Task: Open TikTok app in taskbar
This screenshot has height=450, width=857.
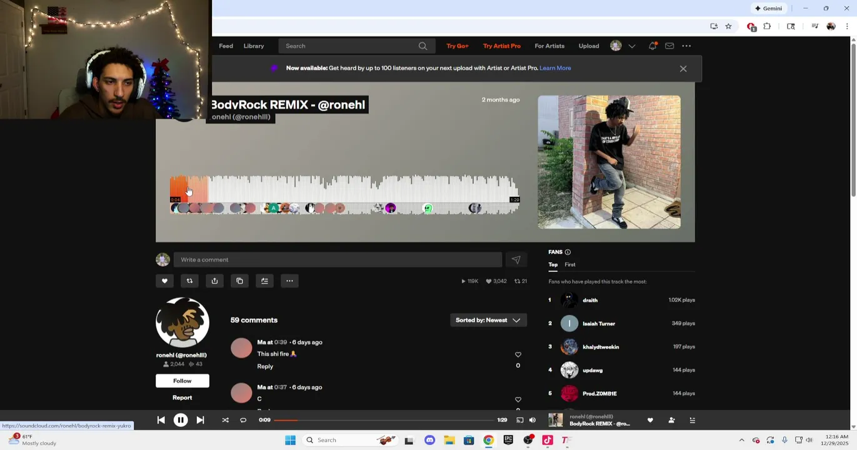Action: (548, 440)
